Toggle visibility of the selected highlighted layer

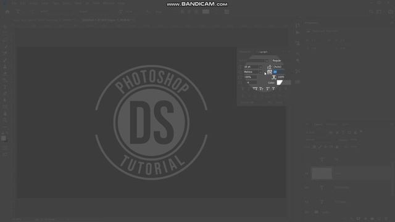tap(307, 173)
